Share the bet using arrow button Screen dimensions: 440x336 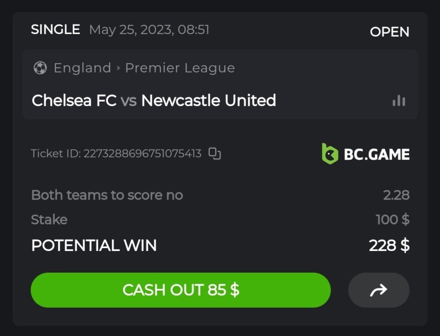[378, 290]
